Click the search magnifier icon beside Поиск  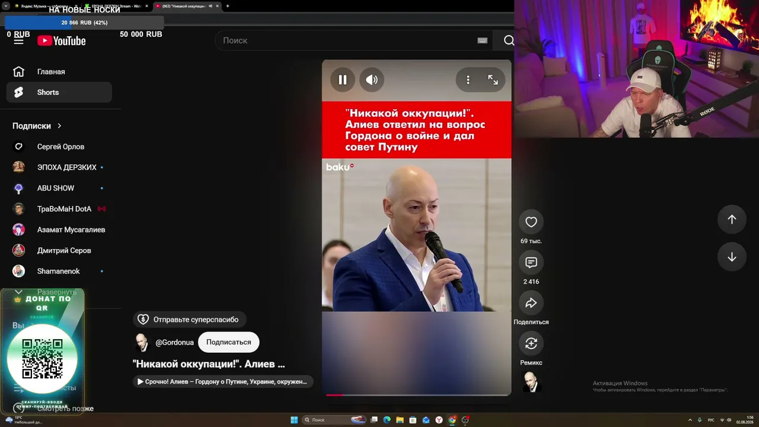[509, 40]
